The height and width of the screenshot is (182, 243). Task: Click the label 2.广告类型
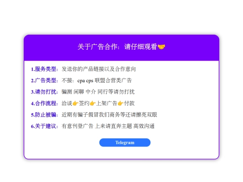(x=44, y=80)
